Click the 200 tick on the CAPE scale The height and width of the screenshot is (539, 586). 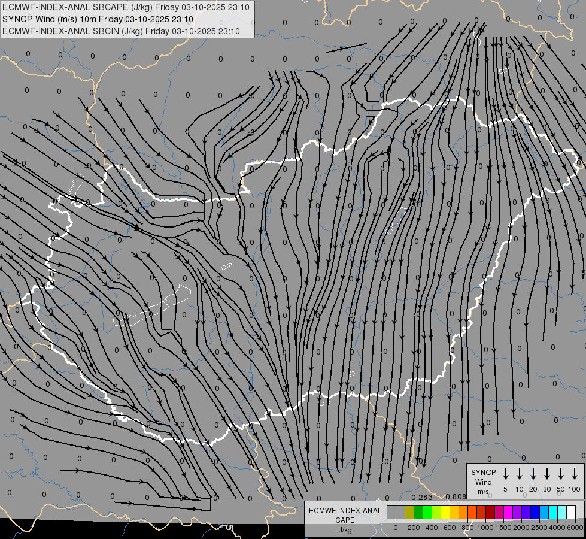[414, 528]
